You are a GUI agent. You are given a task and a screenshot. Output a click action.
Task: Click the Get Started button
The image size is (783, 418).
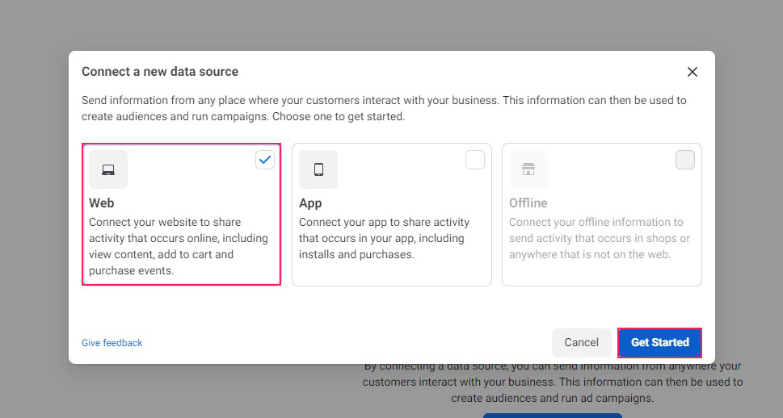pos(659,343)
